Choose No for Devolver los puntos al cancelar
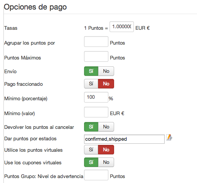This screenshot has height=183, width=197. 106,127
